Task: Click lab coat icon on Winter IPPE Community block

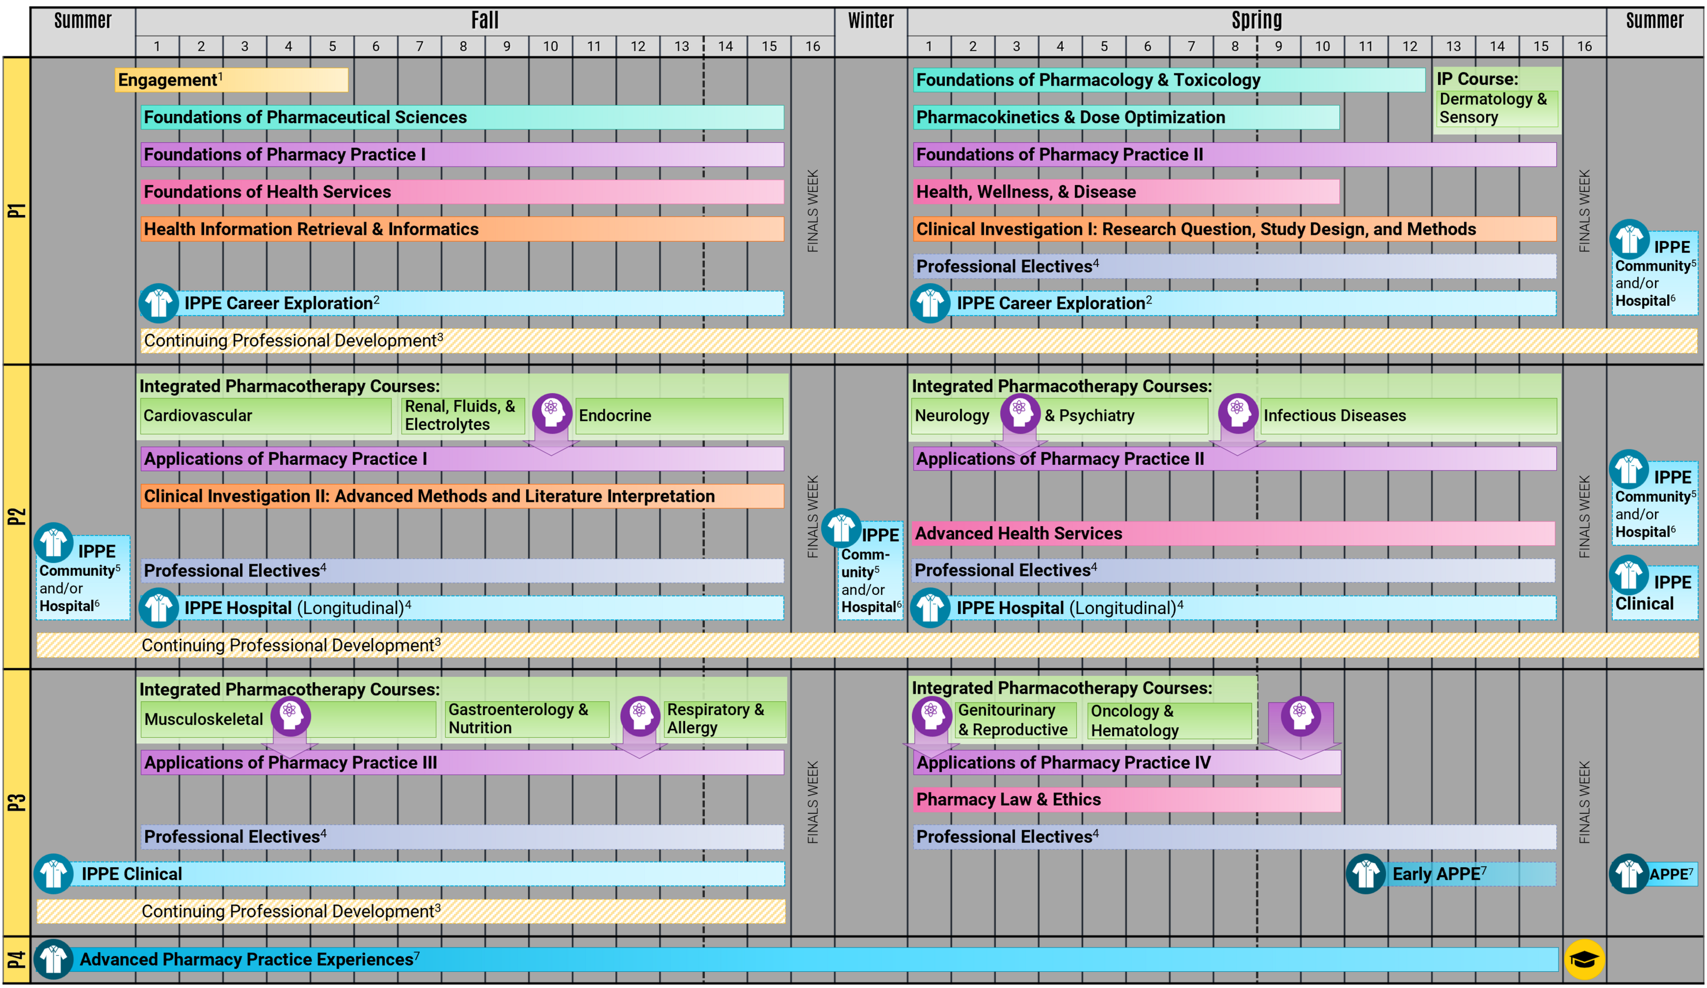Action: click(841, 527)
